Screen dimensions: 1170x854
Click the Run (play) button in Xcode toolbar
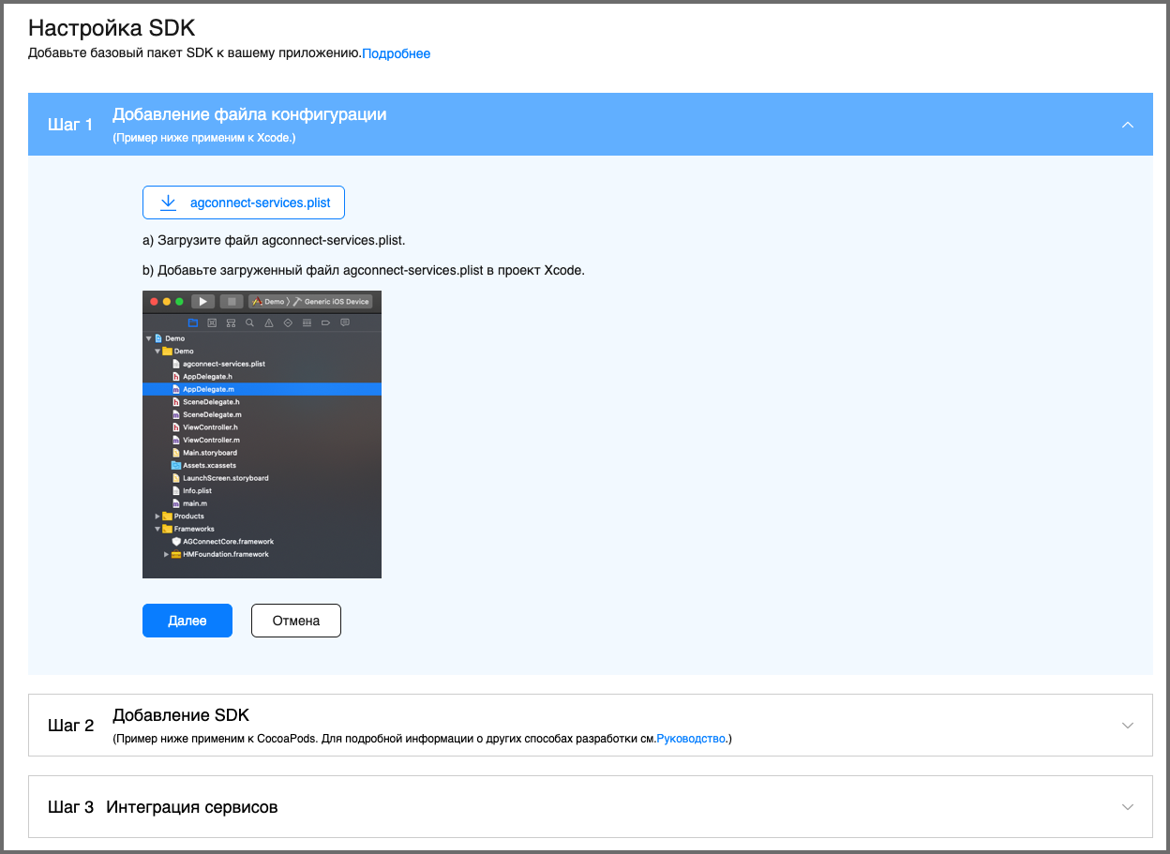[202, 302]
